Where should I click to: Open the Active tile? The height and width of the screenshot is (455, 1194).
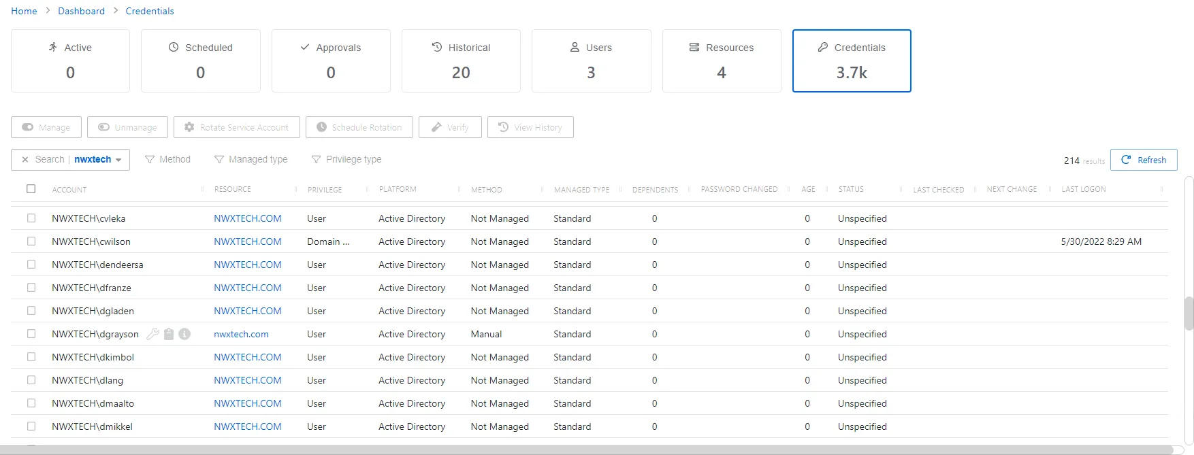point(70,61)
